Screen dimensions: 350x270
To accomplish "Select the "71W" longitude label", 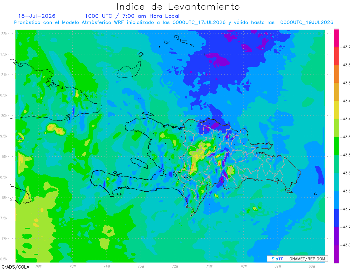I will (209, 266).
